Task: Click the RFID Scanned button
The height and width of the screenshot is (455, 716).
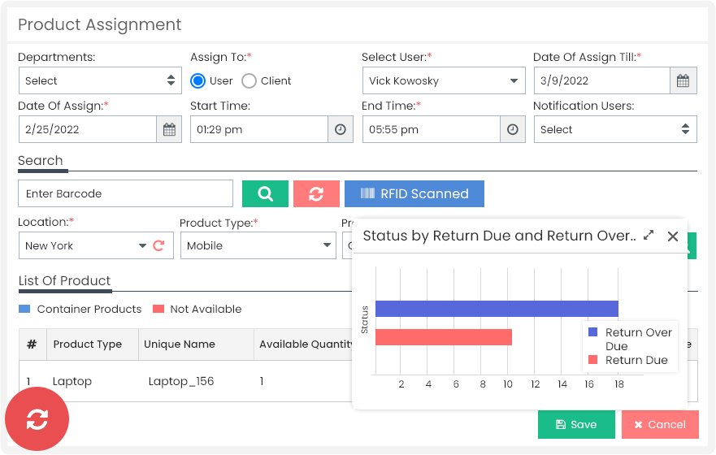Action: [414, 193]
